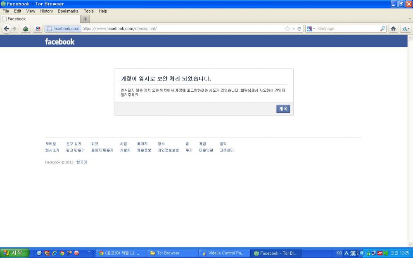Click the facebook.com site identity box
Viewport: 413px width, 258px height.
(63, 29)
